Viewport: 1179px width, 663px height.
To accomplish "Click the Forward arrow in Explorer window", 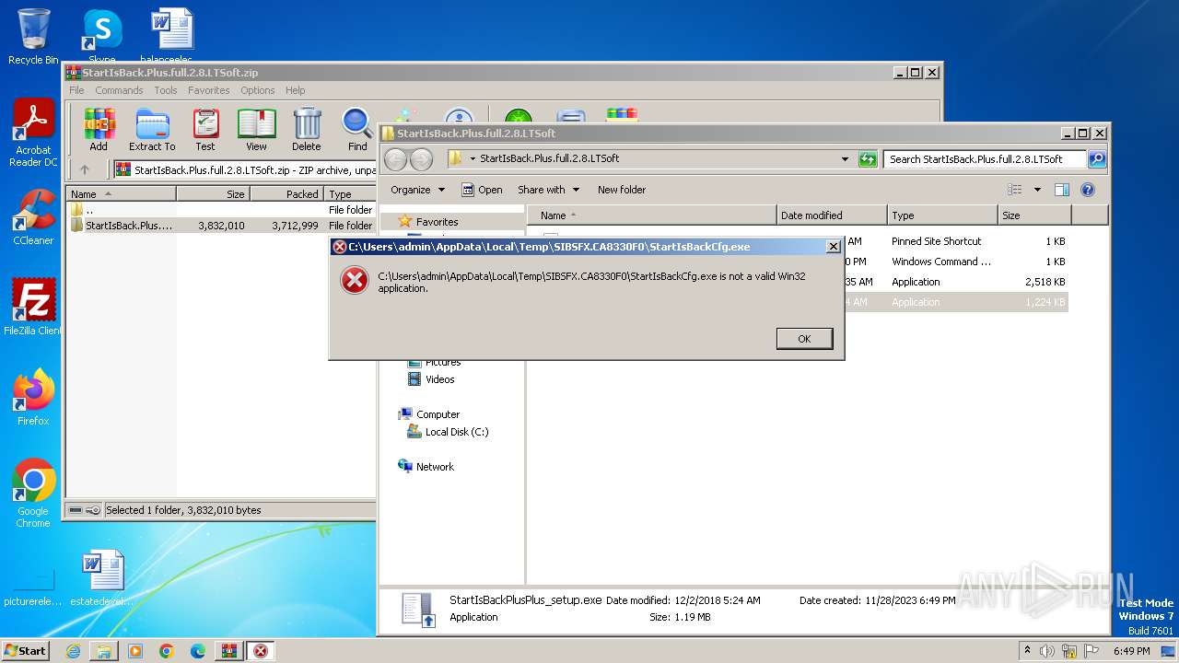I will coord(421,159).
